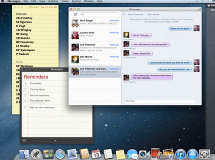Image resolution: width=215 pixels, height=160 pixels.
Task: Open the View menu
Action: click(42, 1)
